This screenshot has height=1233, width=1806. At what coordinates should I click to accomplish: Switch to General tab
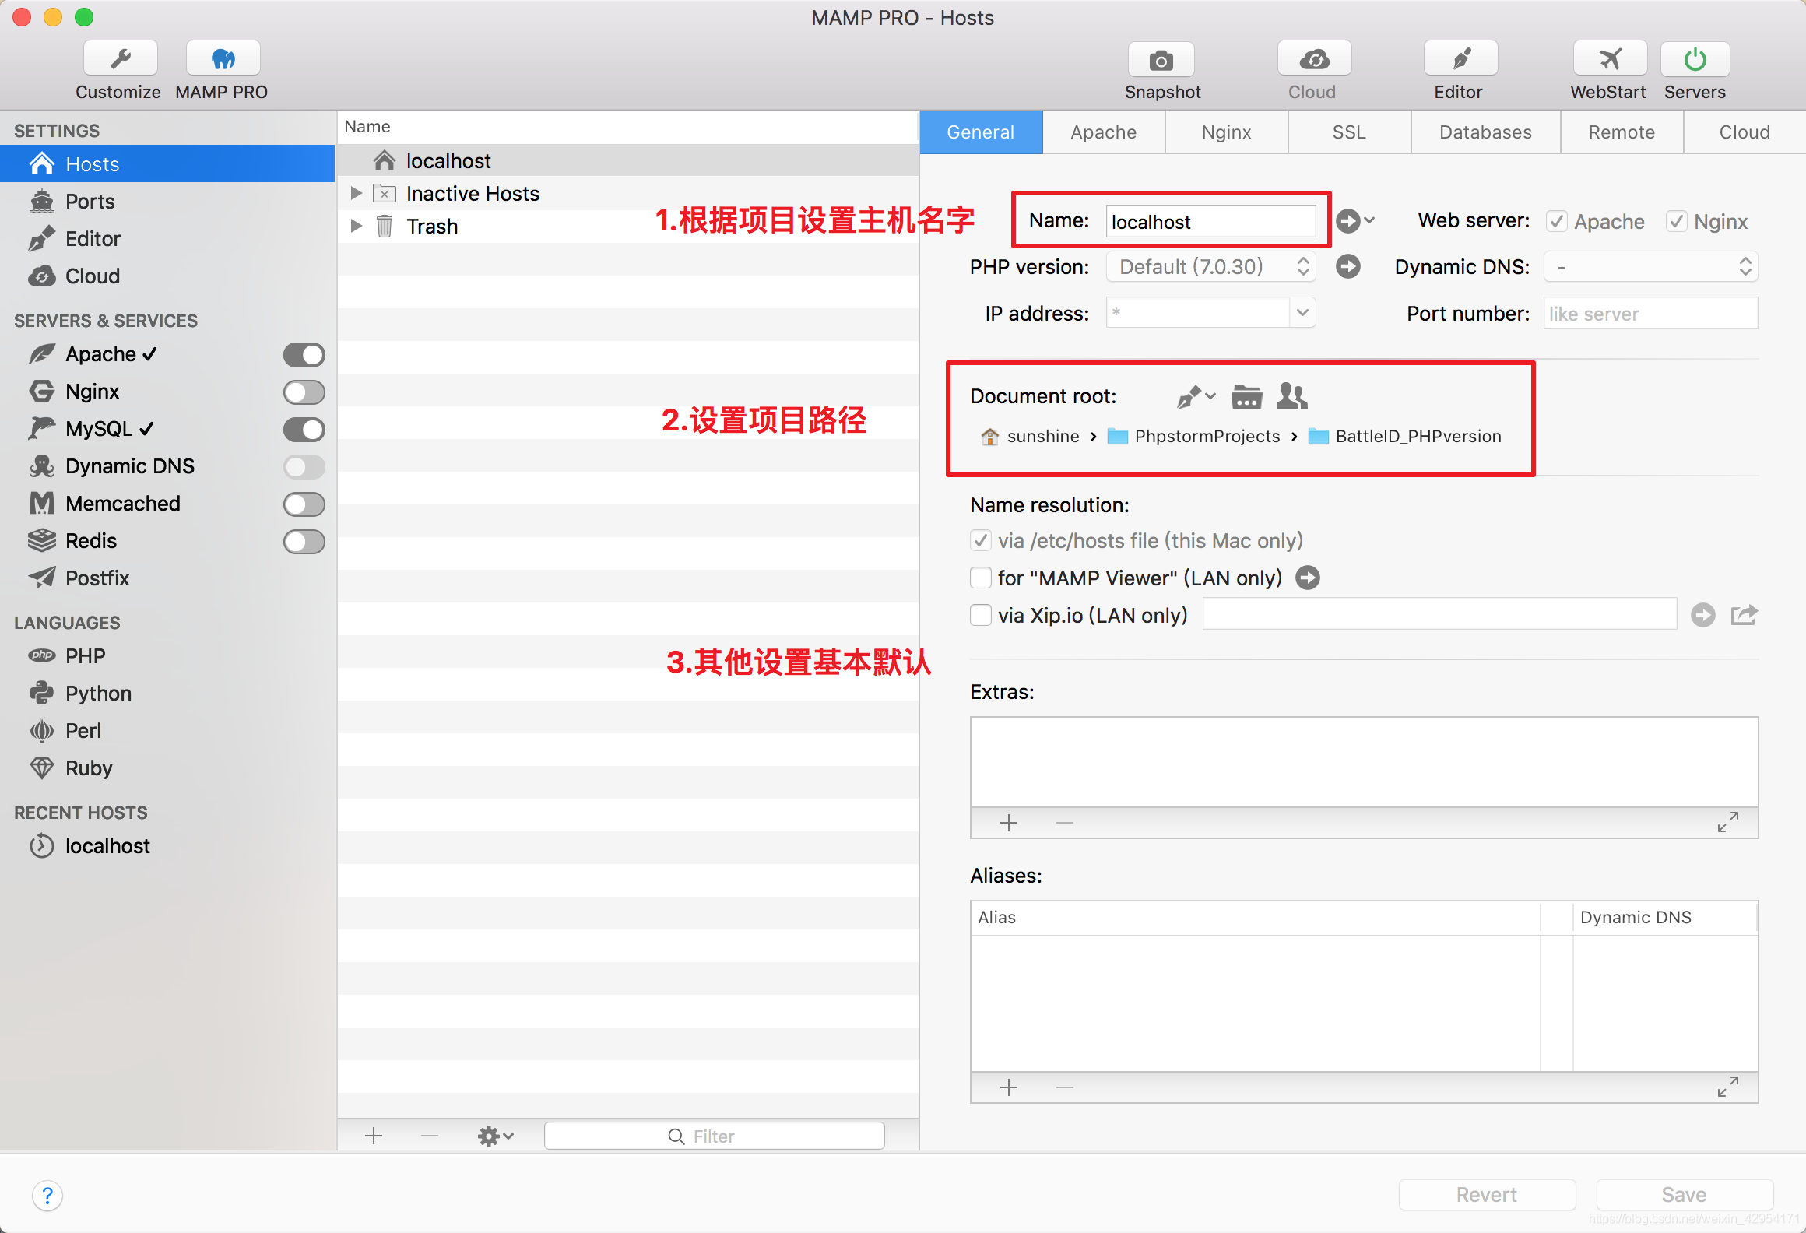pyautogui.click(x=981, y=132)
